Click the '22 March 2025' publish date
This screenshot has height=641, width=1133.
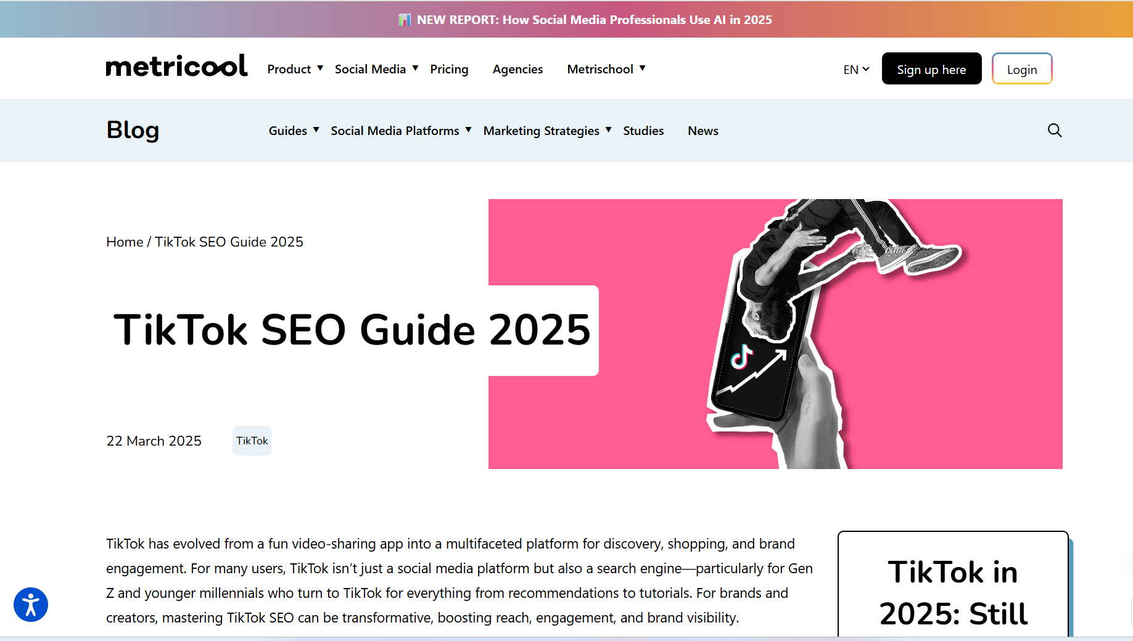pos(154,441)
